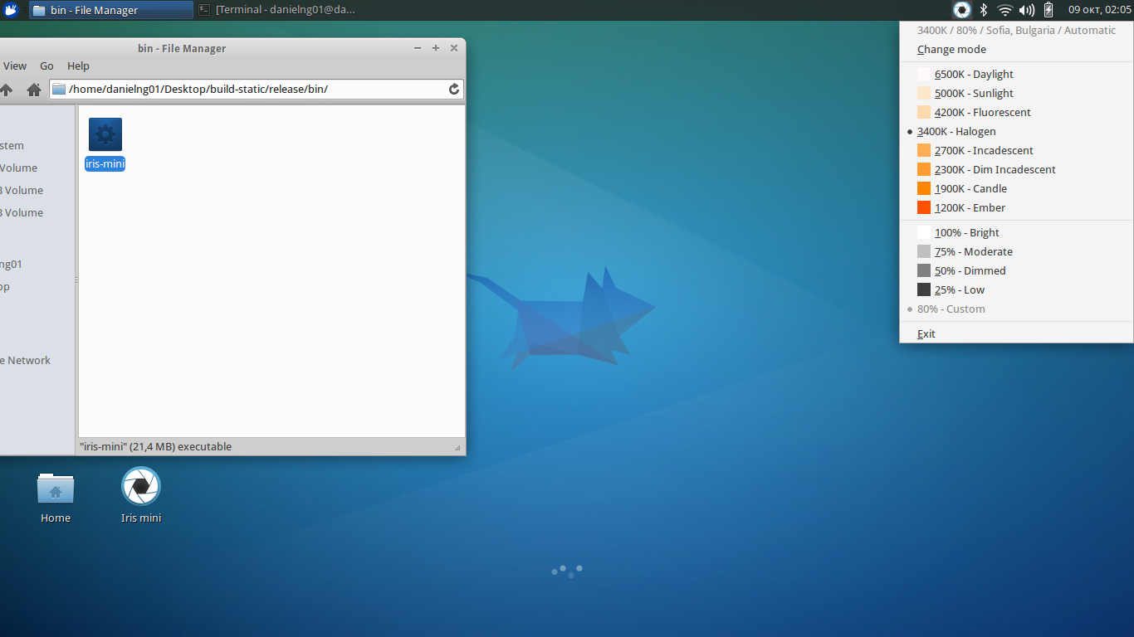This screenshot has height=637, width=1134.
Task: Select 3400K - Halogen radio option
Action: (x=1016, y=131)
